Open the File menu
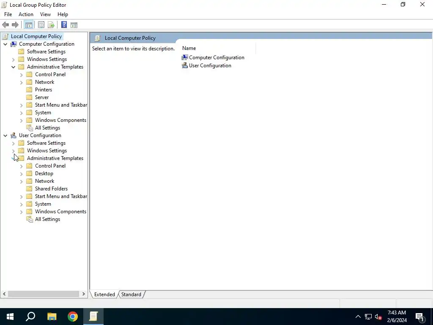 point(8,14)
